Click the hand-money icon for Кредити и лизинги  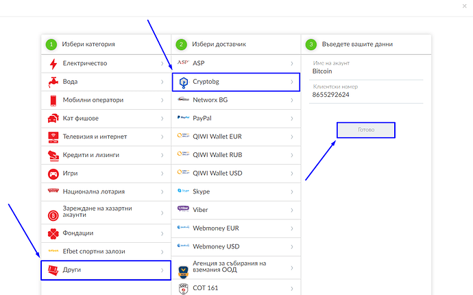click(53, 156)
